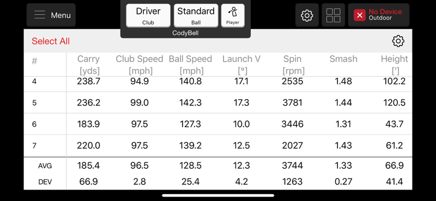Open the hamburger Menu button
The height and width of the screenshot is (201, 436).
pyautogui.click(x=51, y=15)
